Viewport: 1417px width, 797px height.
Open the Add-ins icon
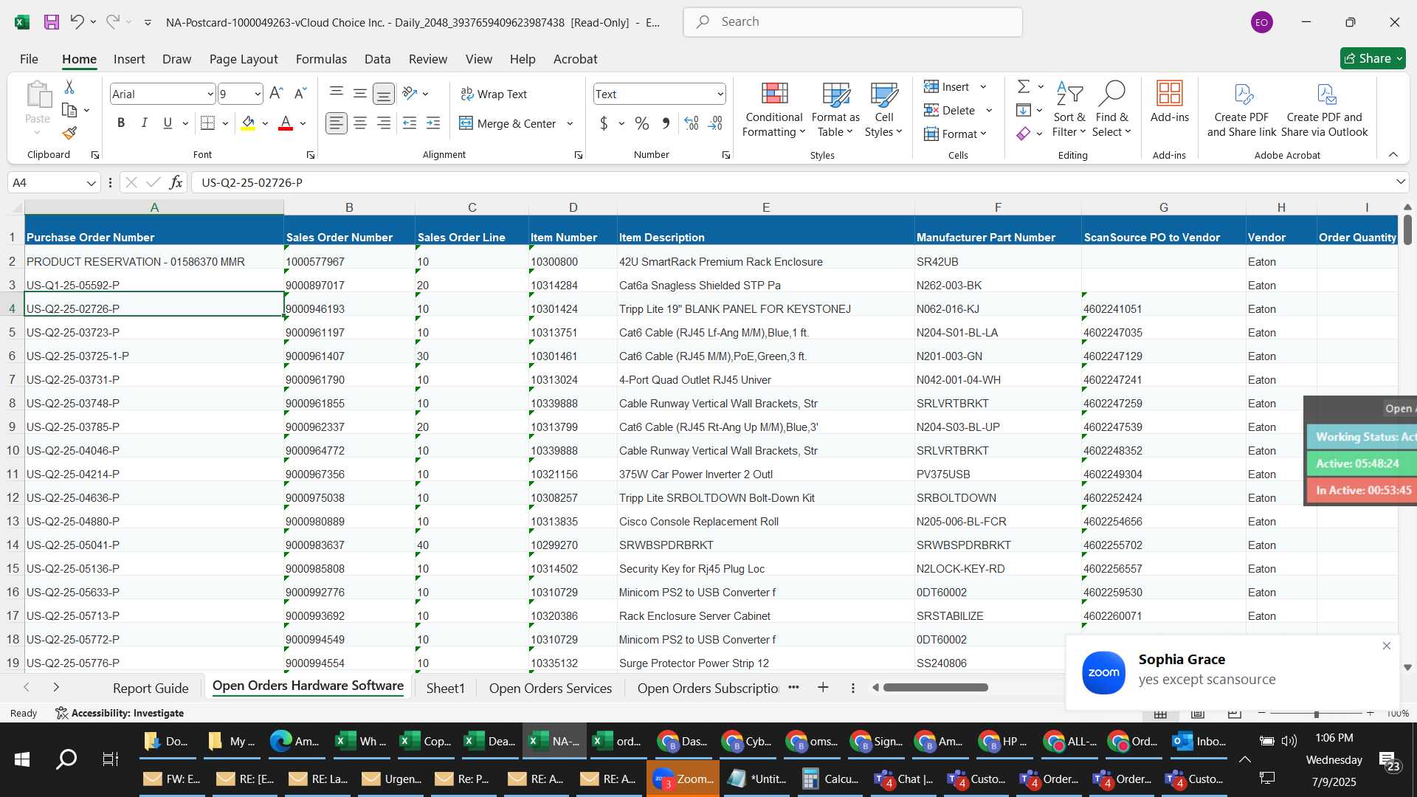click(1170, 102)
